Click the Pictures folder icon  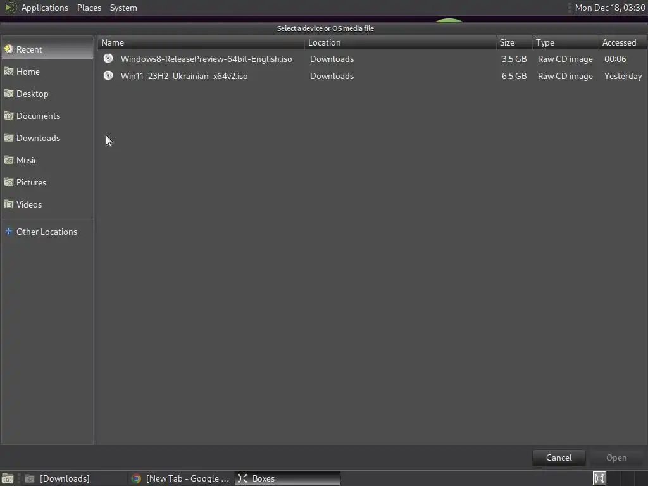coord(9,182)
